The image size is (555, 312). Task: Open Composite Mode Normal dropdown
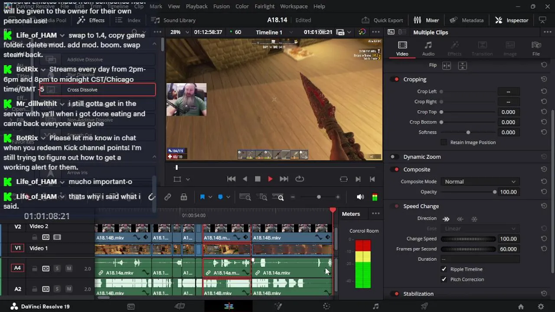(x=480, y=182)
